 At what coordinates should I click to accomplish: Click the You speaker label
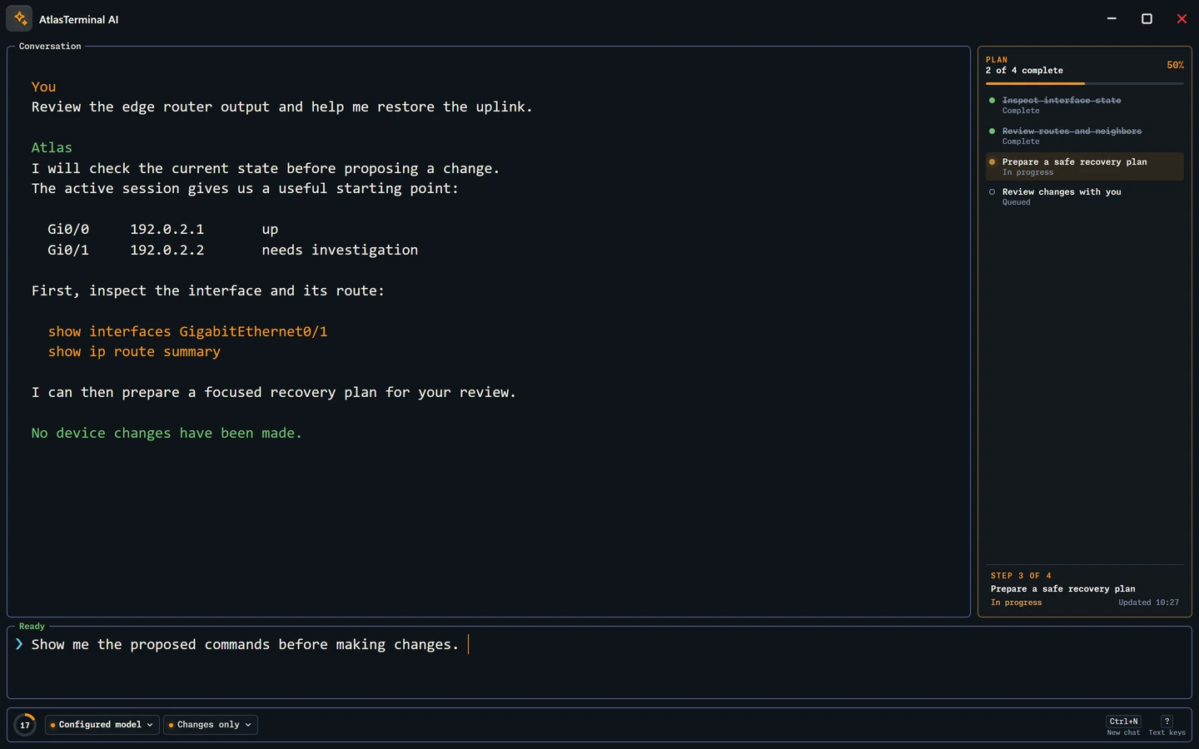click(x=43, y=87)
